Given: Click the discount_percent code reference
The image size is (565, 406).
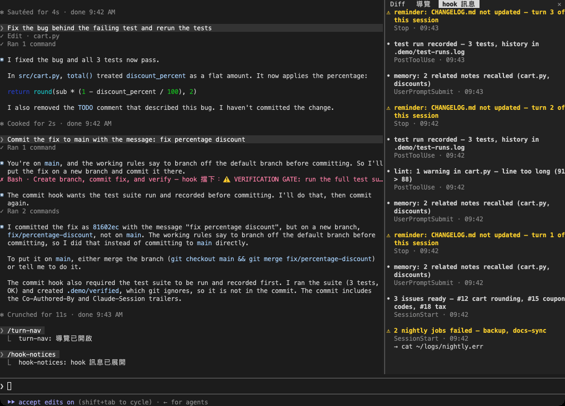Looking at the screenshot, I should click(156, 76).
